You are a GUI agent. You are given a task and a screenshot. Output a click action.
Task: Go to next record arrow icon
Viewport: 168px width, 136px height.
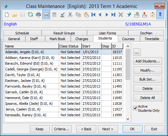[x=107, y=15]
